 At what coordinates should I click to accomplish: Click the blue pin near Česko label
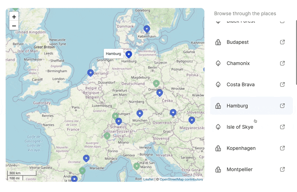click(x=160, y=93)
